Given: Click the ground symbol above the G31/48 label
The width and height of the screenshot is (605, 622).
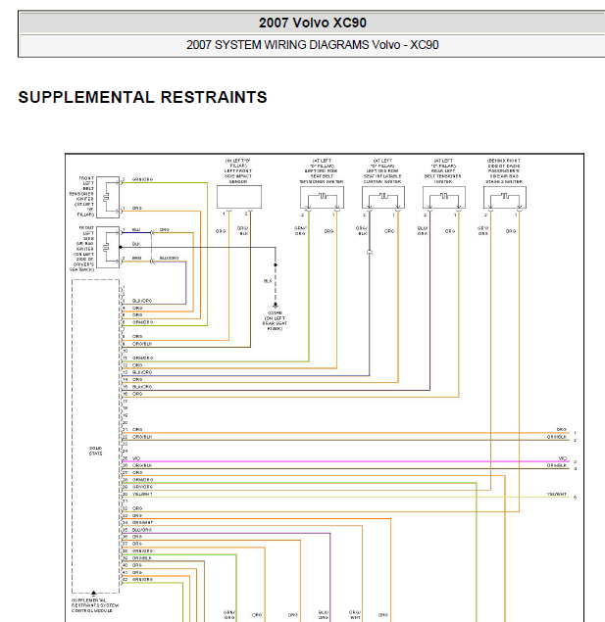Looking at the screenshot, I should (x=276, y=306).
